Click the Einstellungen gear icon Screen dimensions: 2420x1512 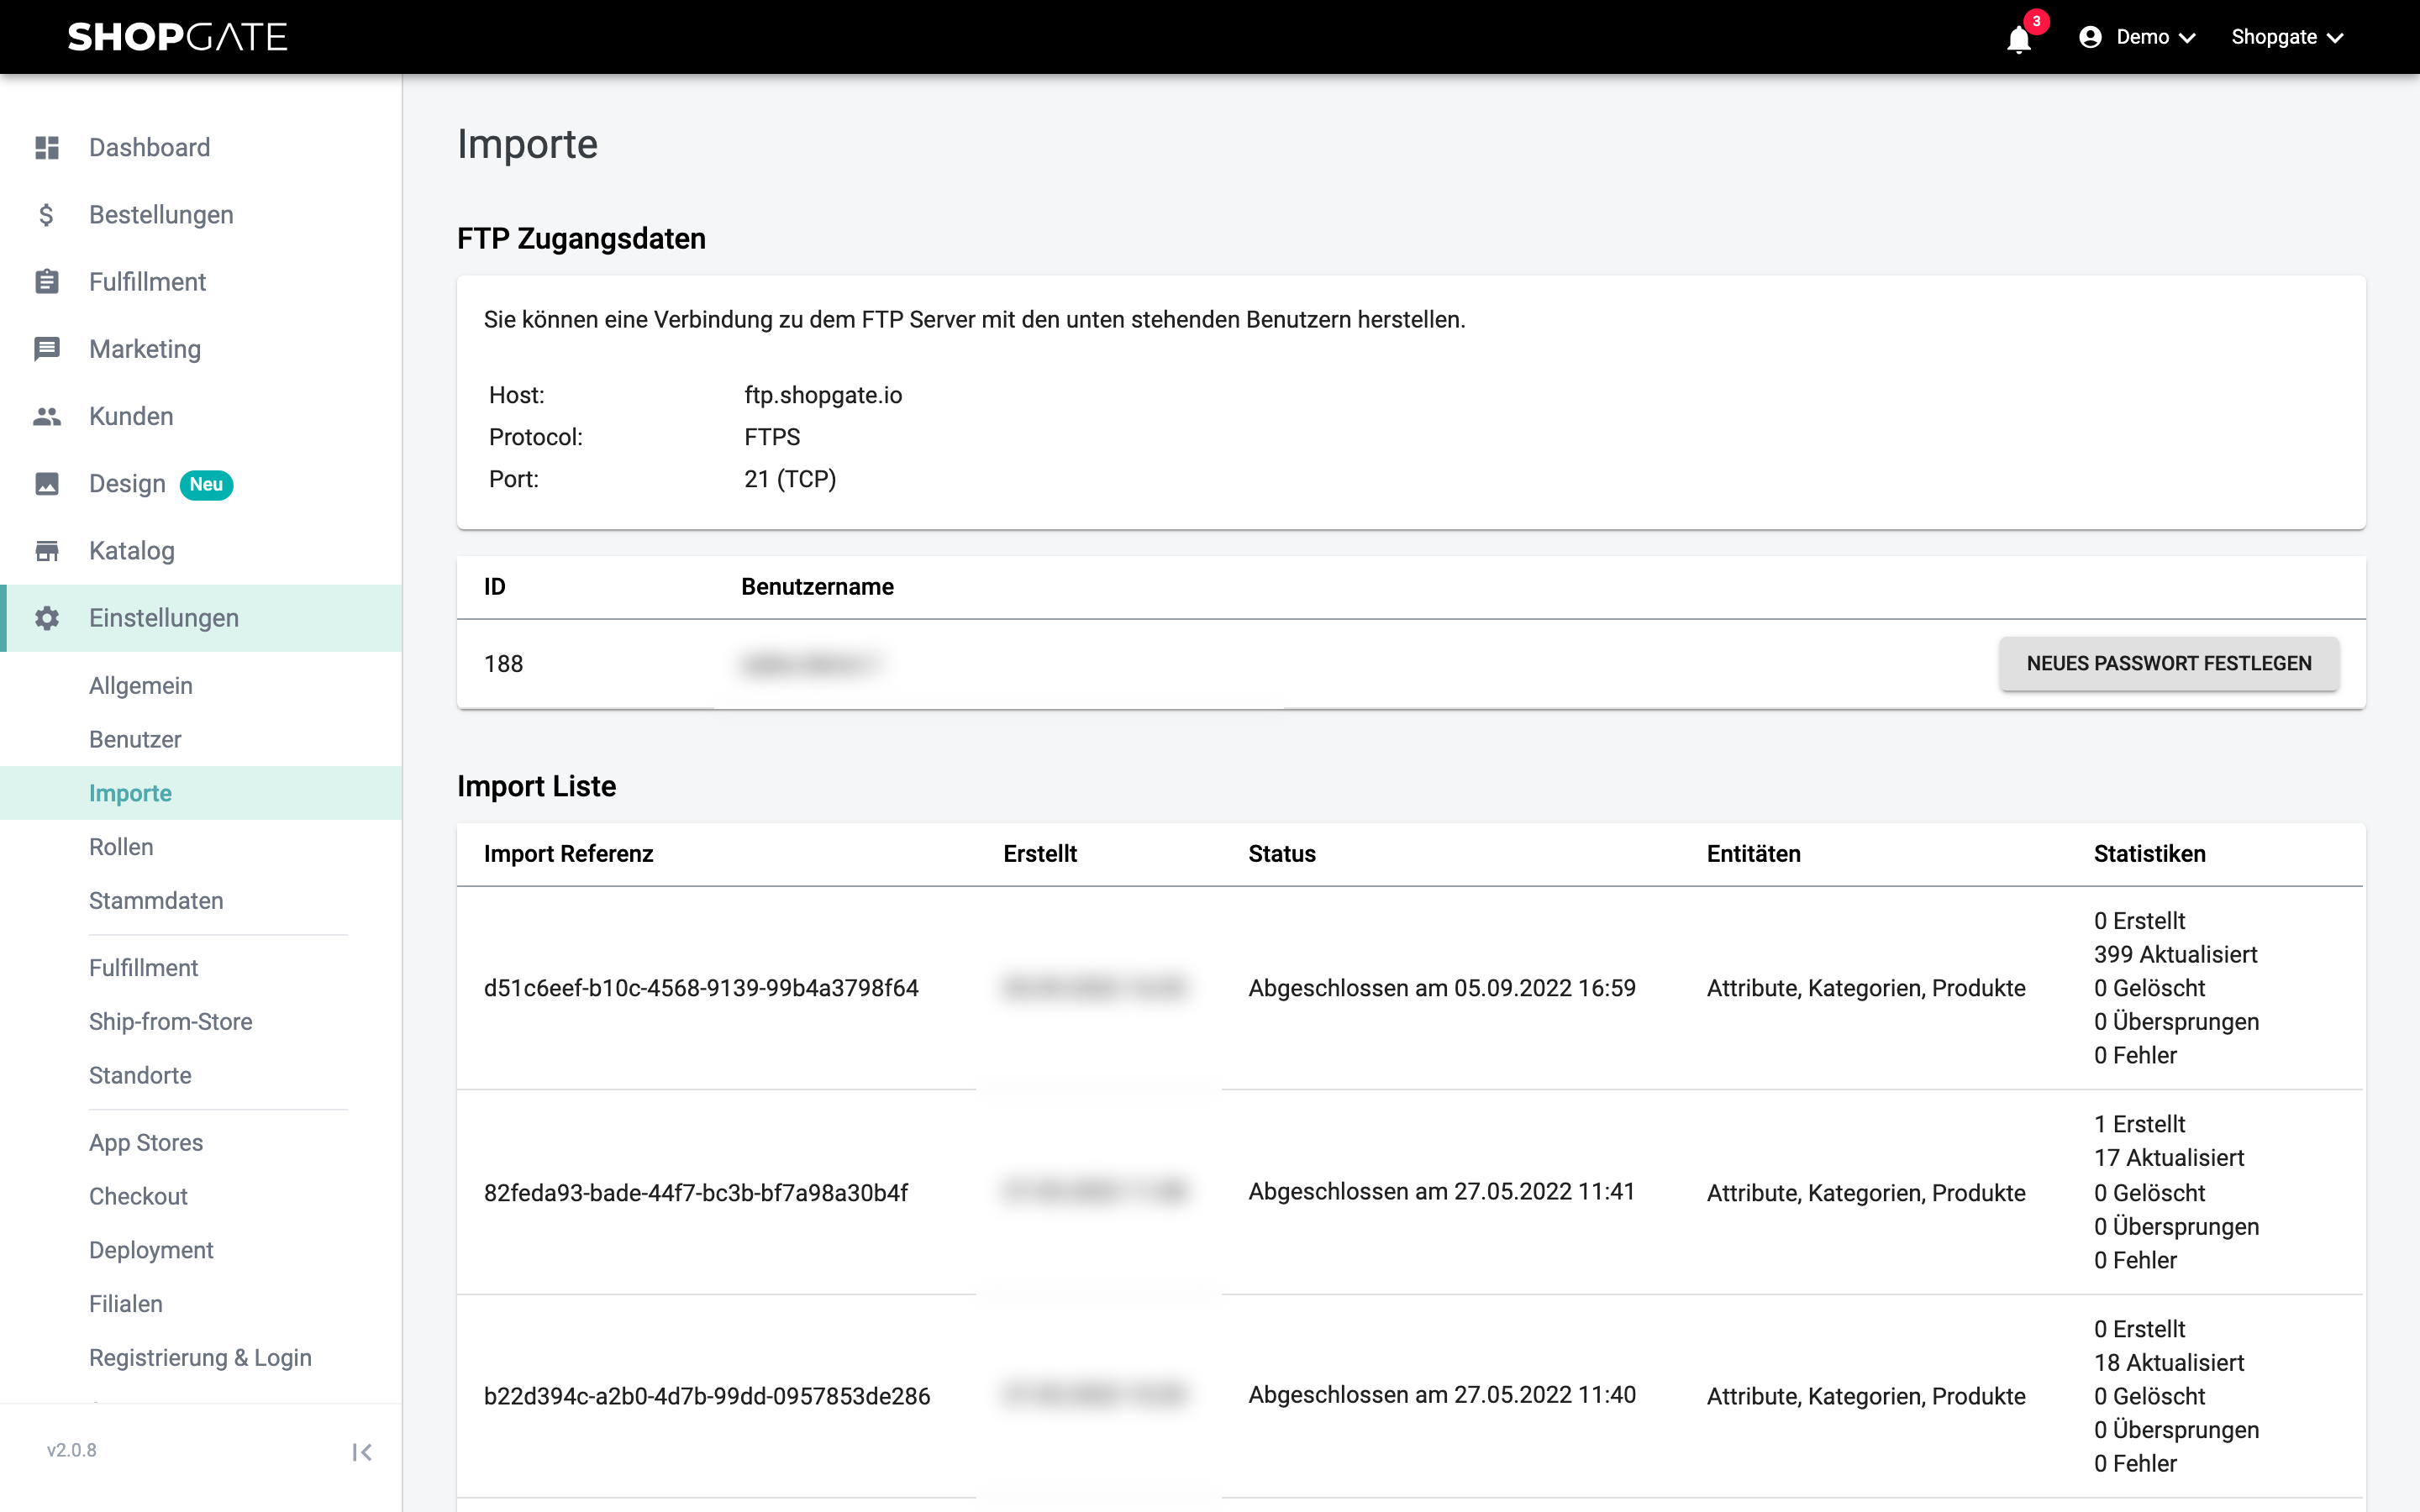47,618
